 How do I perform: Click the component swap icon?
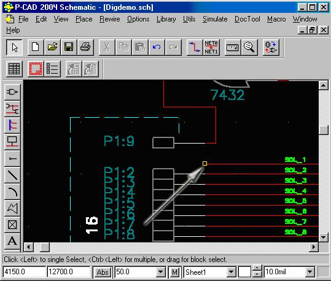[271, 47]
